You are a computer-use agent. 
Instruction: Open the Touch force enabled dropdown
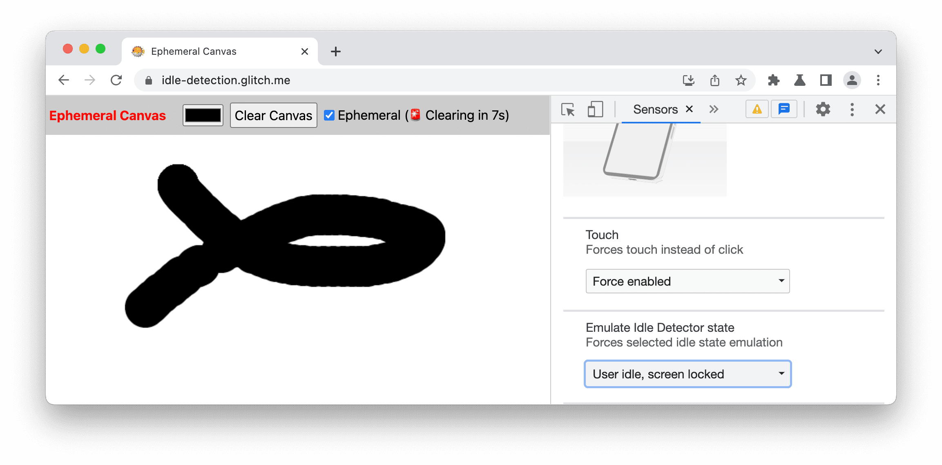tap(687, 280)
